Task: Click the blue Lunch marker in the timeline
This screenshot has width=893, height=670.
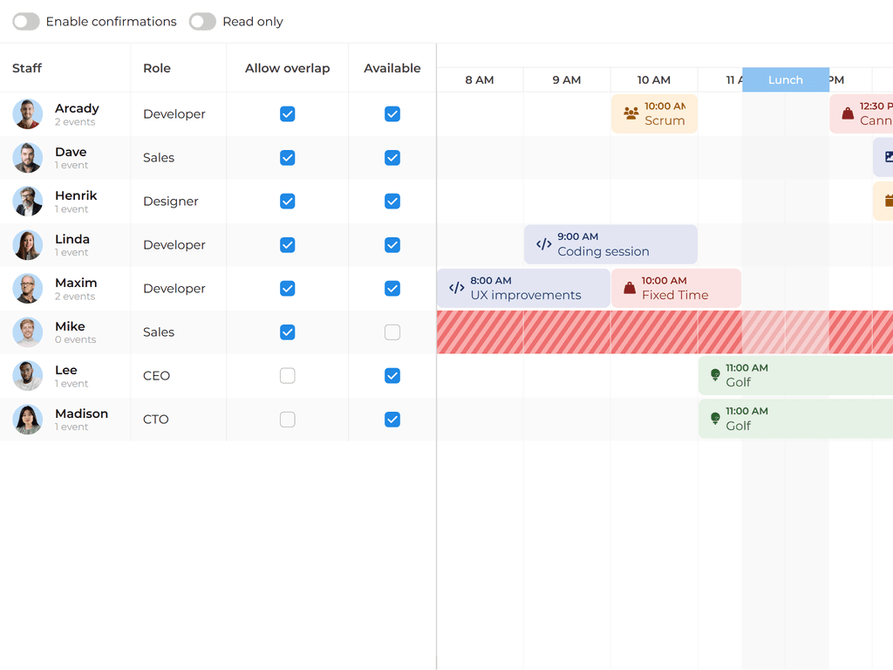Action: (x=785, y=79)
